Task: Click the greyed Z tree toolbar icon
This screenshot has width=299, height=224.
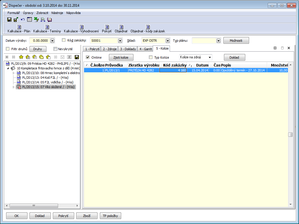Action: click(69, 57)
